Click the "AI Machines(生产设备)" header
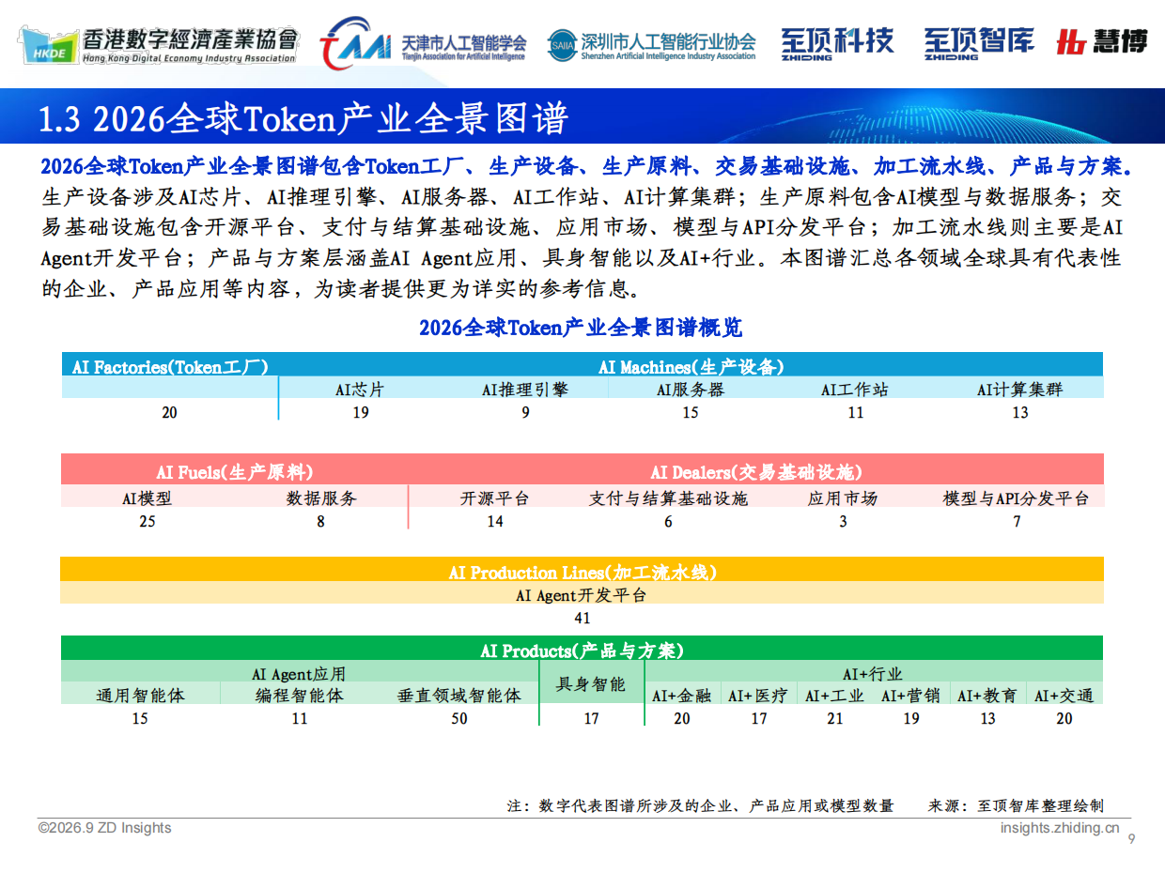The height and width of the screenshot is (873, 1165). click(691, 367)
